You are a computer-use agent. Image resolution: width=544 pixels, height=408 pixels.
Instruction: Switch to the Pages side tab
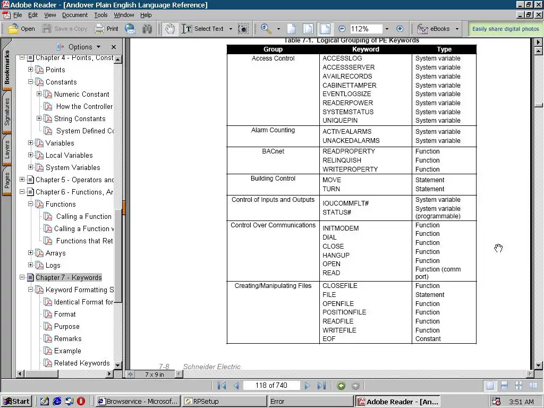coord(7,181)
